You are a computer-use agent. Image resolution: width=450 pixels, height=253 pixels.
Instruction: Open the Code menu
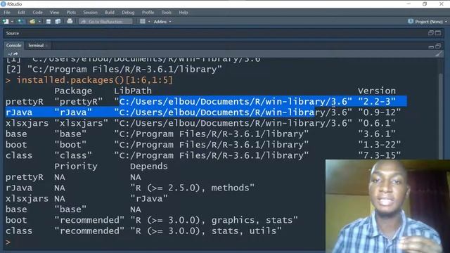(x=37, y=13)
